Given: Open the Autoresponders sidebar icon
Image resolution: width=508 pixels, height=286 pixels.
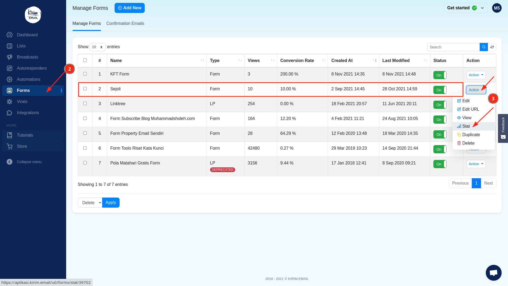Looking at the screenshot, I should [x=10, y=68].
